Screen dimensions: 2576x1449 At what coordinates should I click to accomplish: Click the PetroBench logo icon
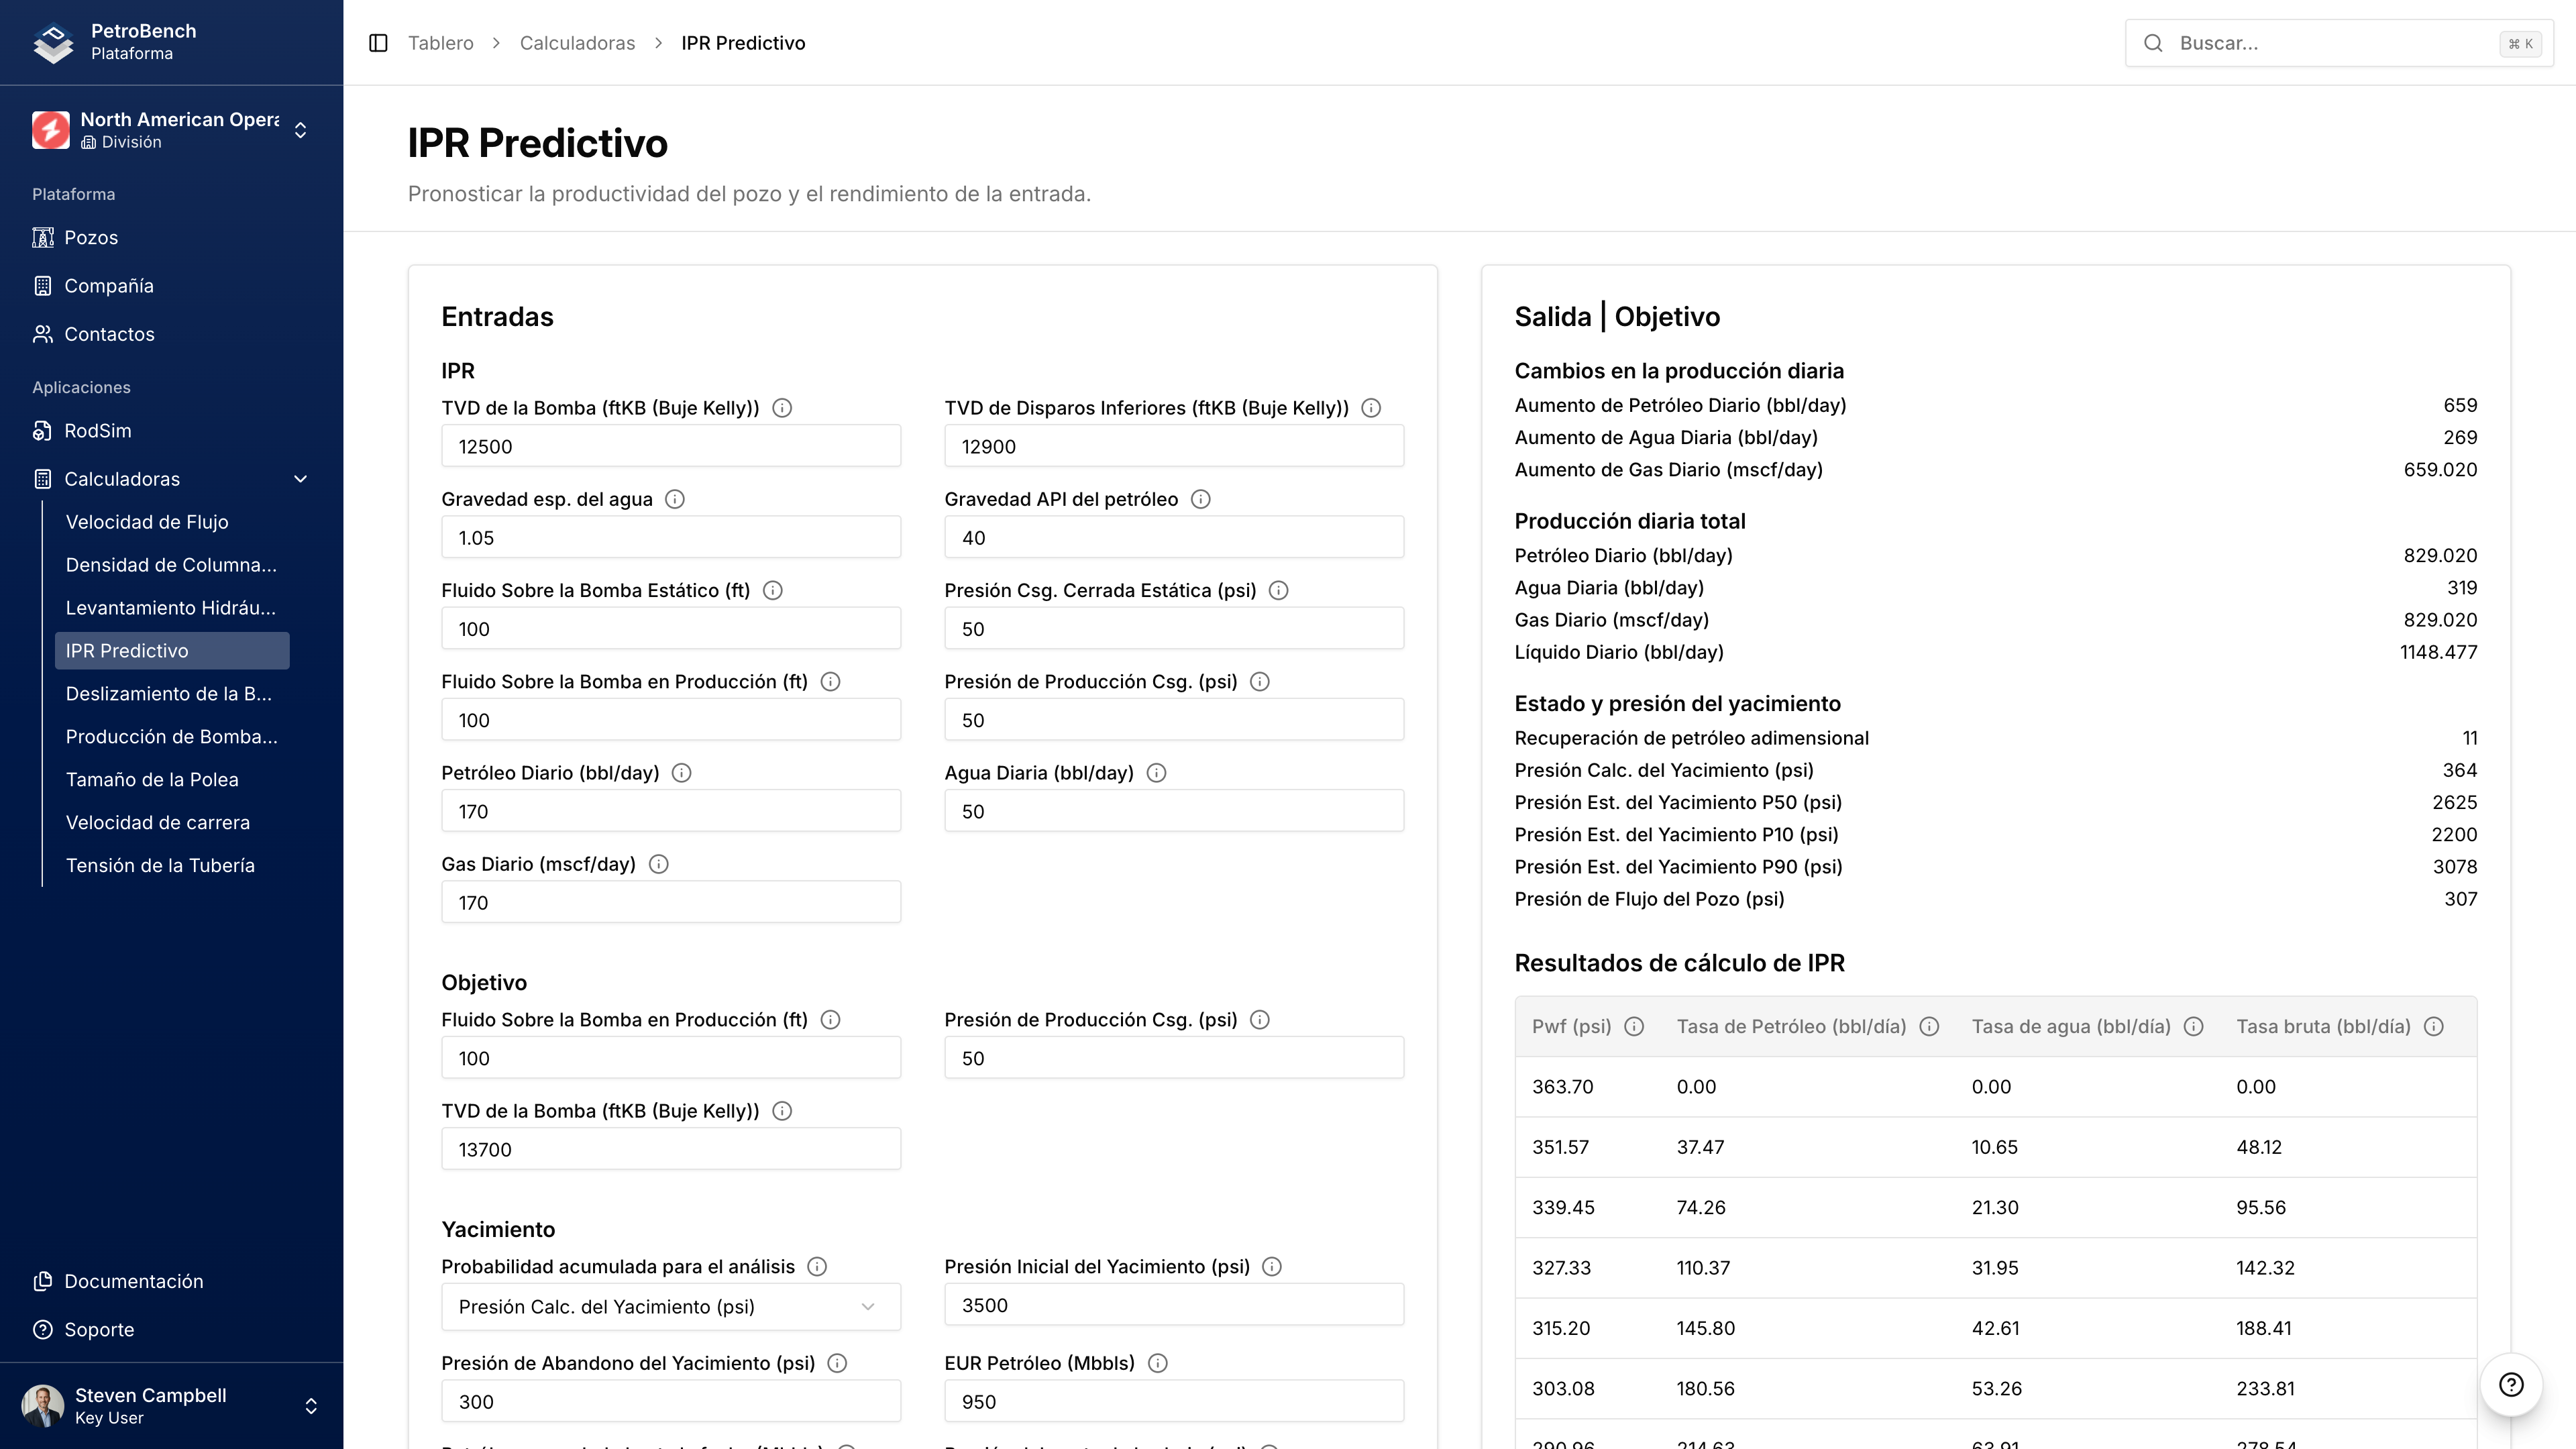pos(53,42)
